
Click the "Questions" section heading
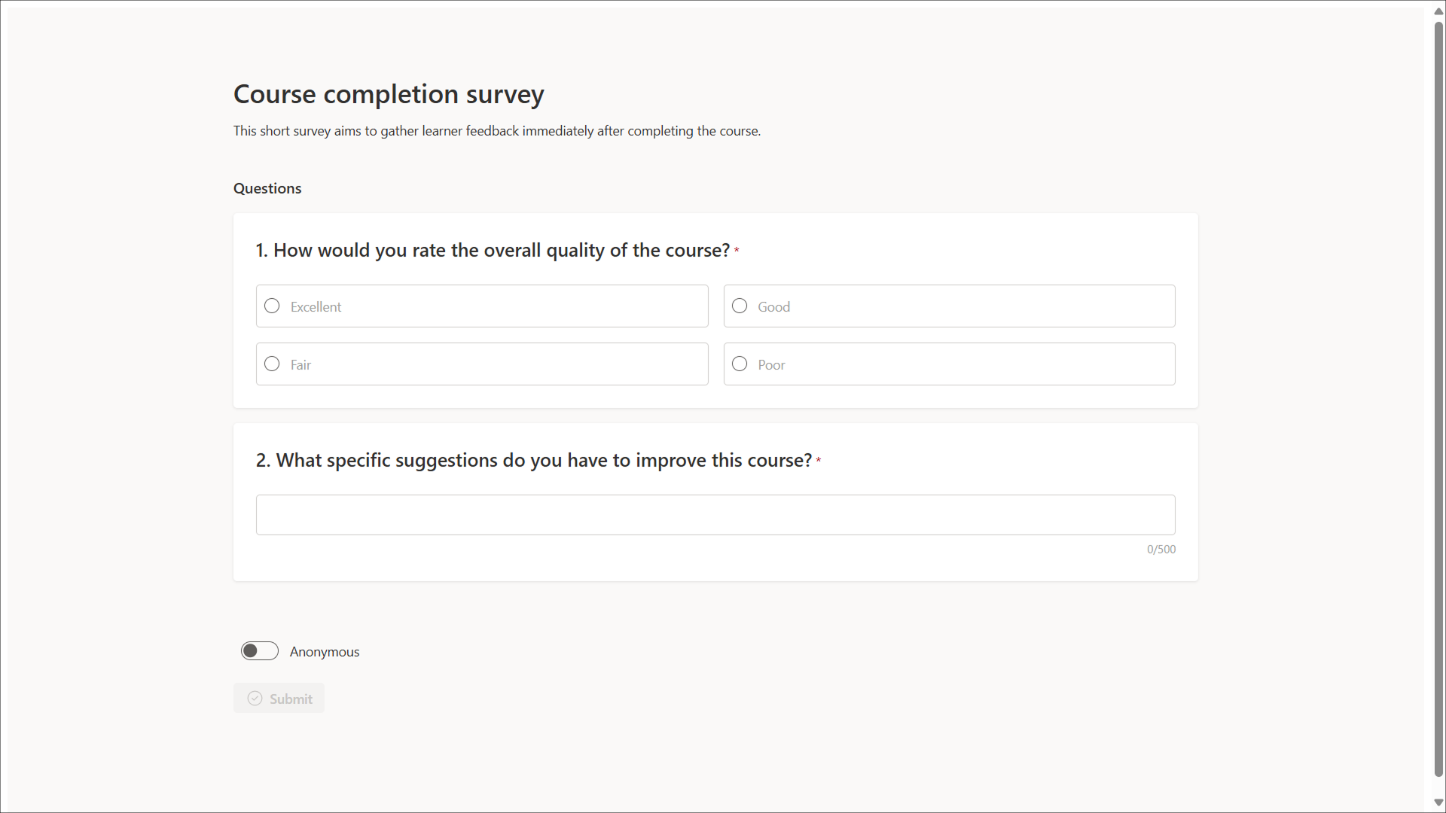267,188
